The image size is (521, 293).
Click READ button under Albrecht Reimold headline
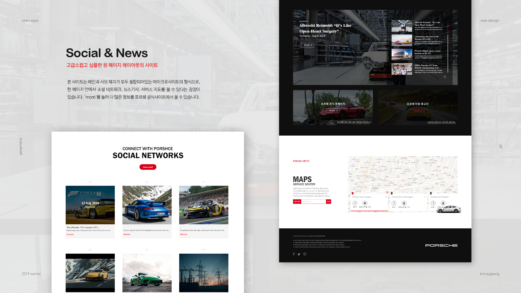coord(307,45)
